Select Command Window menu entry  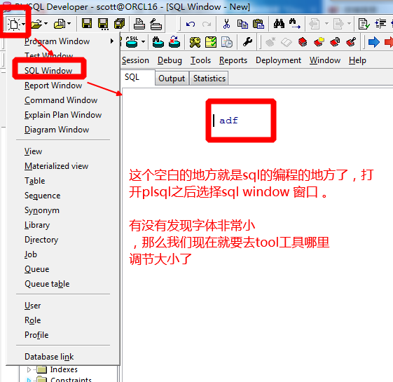[x=61, y=100]
